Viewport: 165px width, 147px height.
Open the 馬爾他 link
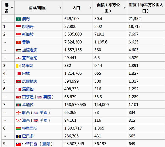click(28, 89)
